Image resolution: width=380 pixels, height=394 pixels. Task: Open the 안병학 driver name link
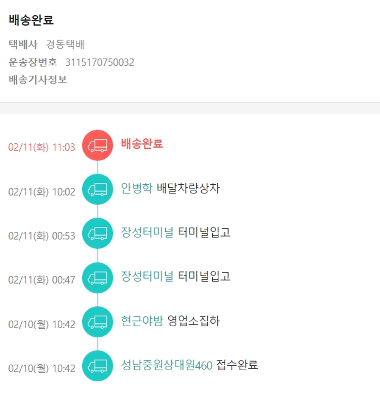(x=136, y=188)
